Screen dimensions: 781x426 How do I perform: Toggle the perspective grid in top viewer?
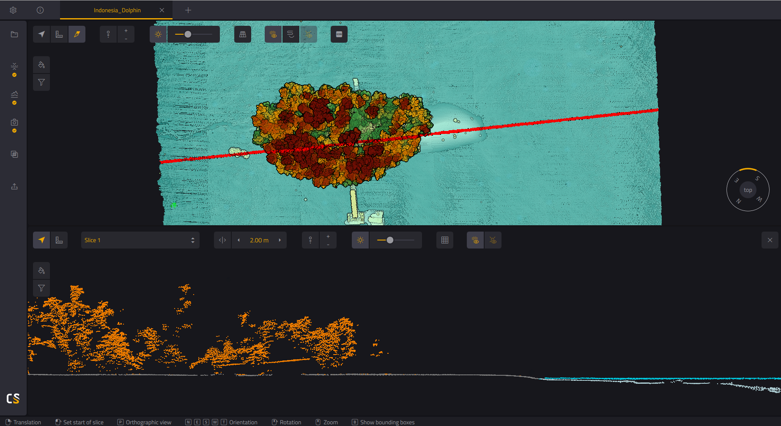click(x=243, y=34)
